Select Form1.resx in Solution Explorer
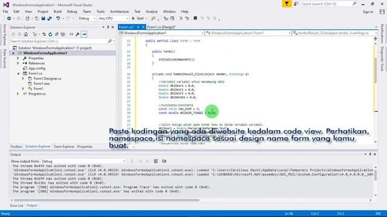The image size is (387, 217). pyautogui.click(x=42, y=84)
